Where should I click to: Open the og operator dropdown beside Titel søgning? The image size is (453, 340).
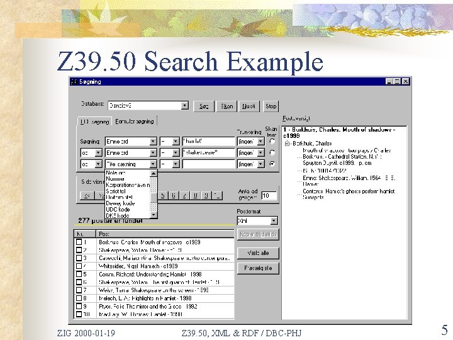[98, 164]
